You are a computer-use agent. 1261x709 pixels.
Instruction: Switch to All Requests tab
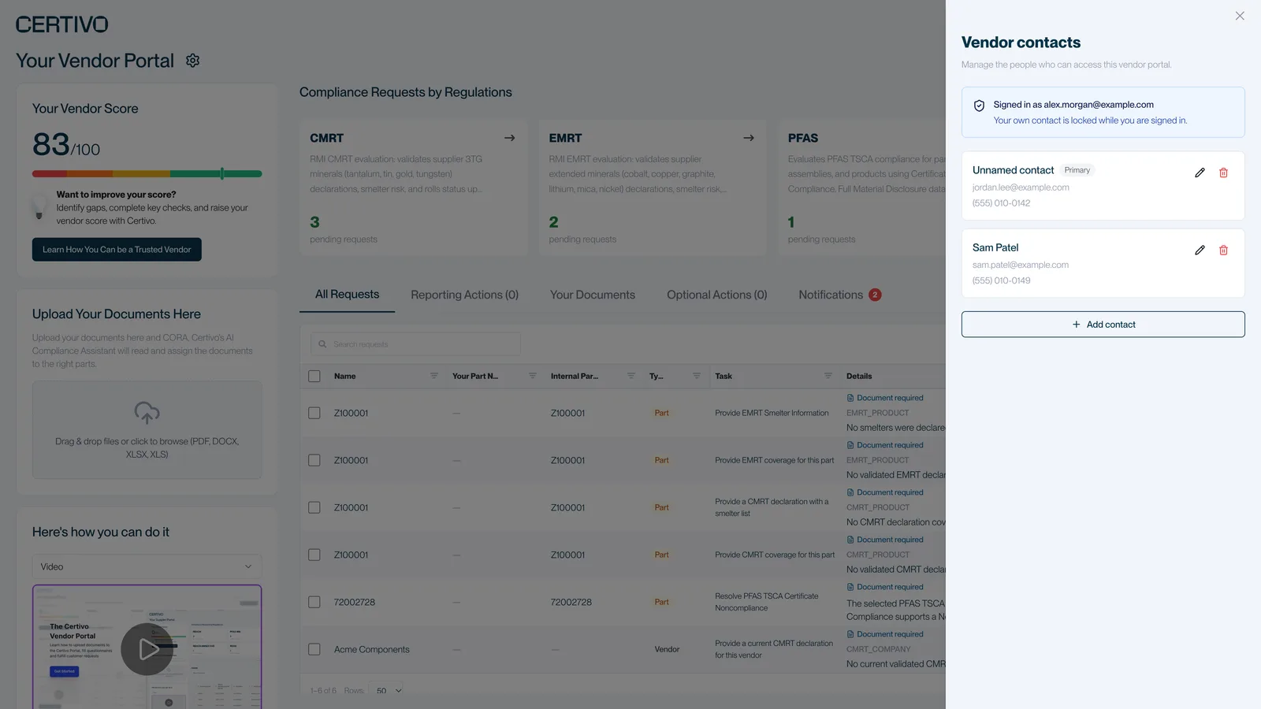tap(347, 295)
